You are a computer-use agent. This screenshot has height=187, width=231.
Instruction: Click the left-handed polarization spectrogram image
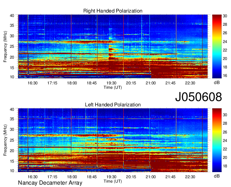pos(113,140)
